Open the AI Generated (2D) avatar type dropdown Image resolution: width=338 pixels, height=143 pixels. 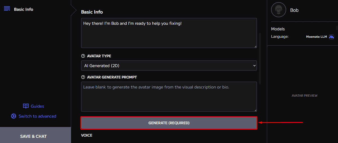(169, 66)
